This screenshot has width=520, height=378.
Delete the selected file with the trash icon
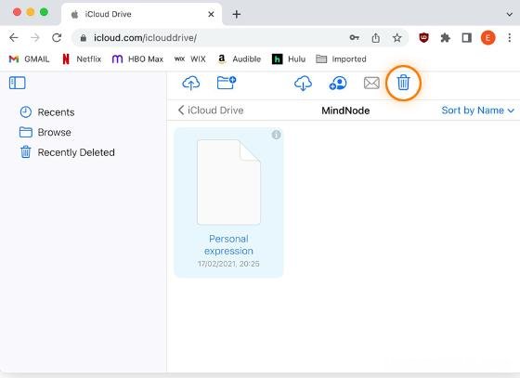tap(403, 83)
